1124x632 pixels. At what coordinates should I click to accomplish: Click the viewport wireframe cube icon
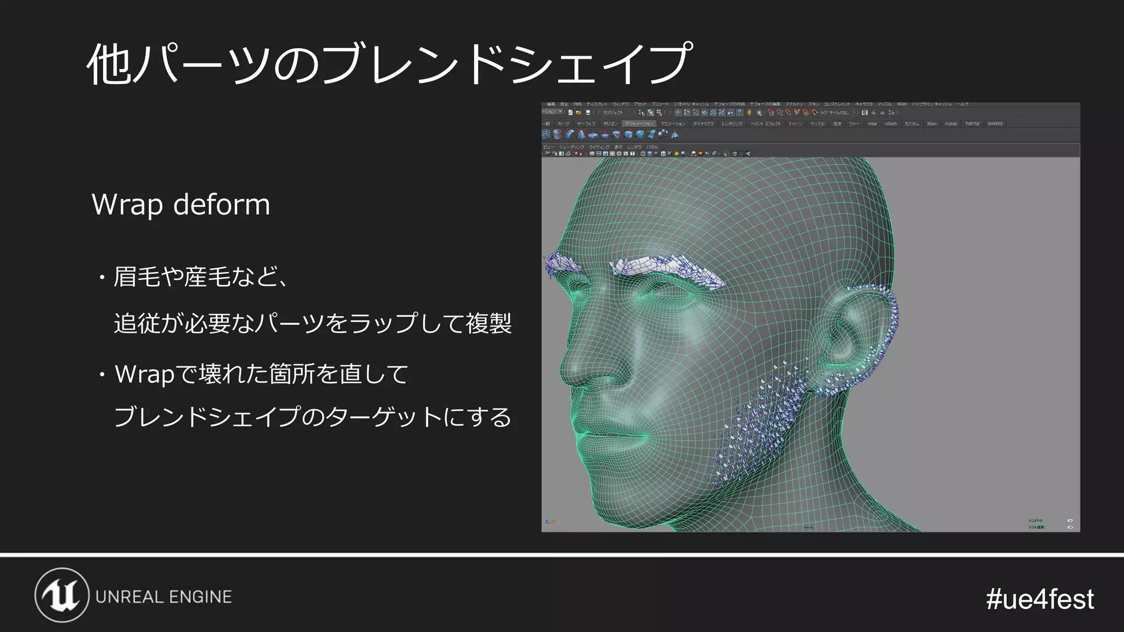coord(643,154)
